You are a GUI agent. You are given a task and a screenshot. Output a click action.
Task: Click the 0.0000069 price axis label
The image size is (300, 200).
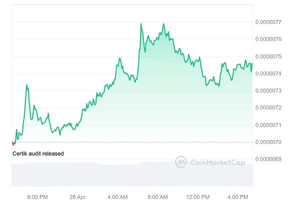click(270, 159)
